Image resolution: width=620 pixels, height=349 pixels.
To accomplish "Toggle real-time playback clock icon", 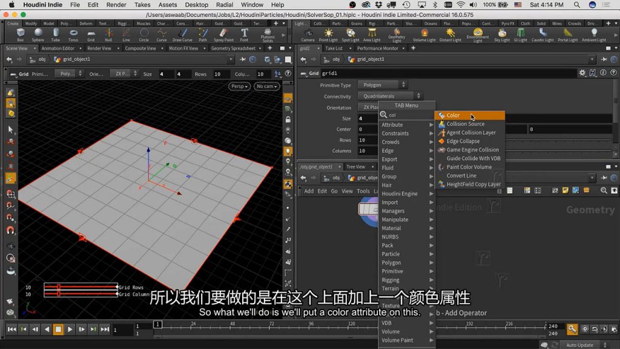I will [x=585, y=329].
